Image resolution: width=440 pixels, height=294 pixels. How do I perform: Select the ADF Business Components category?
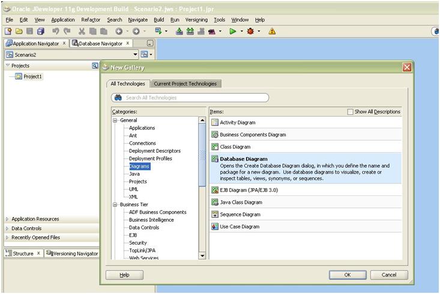158,212
